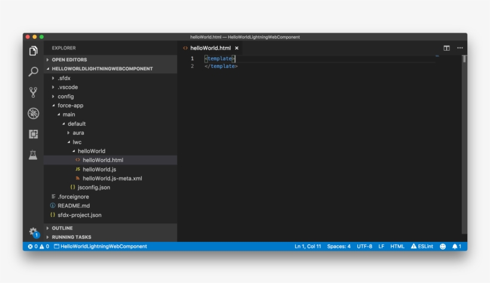This screenshot has height=283, width=490.
Task: Collapse the HELLOWORLDLIGHTNINGWEBCOMPONENT section
Action: pyautogui.click(x=111, y=69)
